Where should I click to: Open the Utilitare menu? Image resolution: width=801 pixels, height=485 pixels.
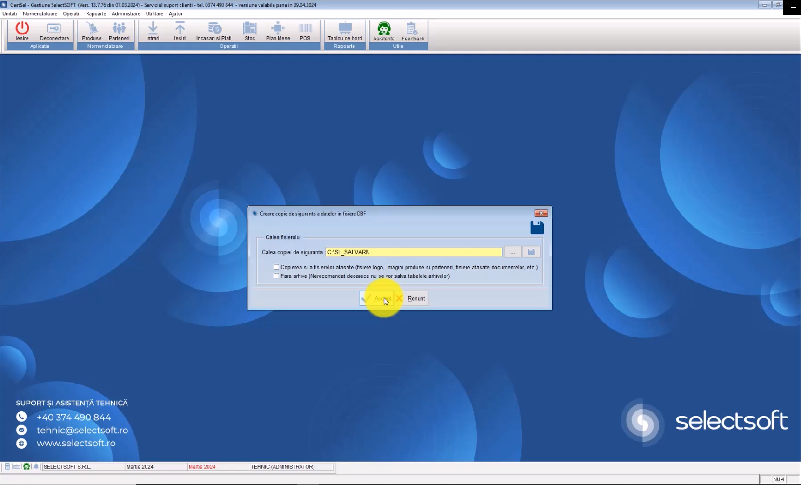tap(154, 14)
